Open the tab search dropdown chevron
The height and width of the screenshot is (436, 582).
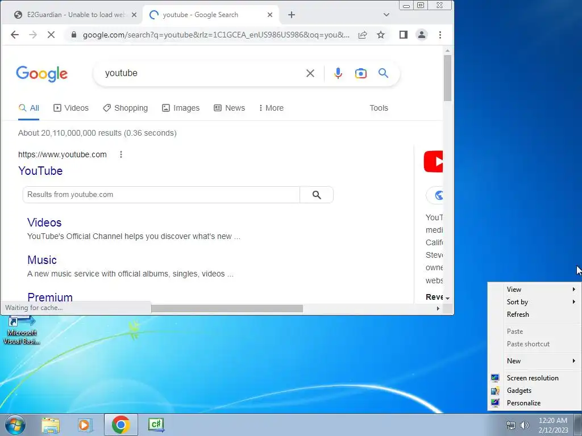point(386,15)
